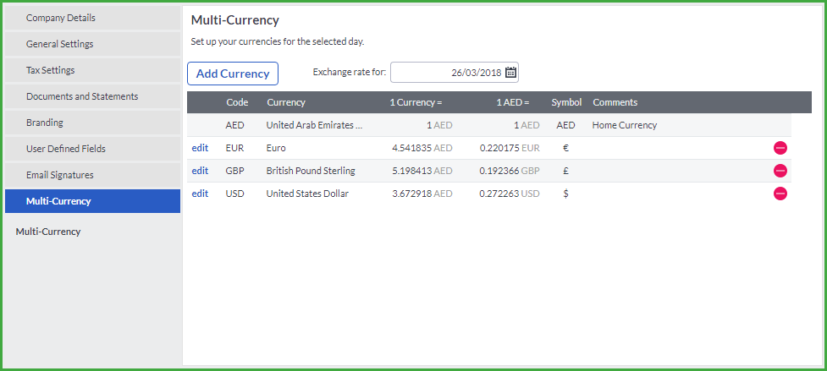Screen dimensions: 827x371
Task: Click the £ symbol cell
Action: (566, 171)
